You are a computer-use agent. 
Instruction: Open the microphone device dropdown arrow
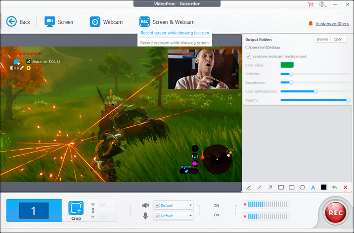190,216
